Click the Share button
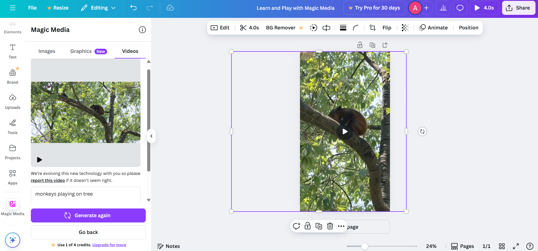The width and height of the screenshot is (538, 251). coord(518,8)
